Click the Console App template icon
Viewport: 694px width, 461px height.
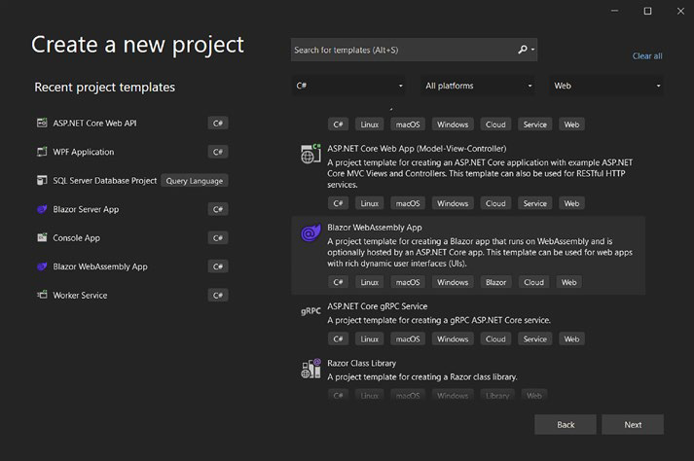click(42, 237)
